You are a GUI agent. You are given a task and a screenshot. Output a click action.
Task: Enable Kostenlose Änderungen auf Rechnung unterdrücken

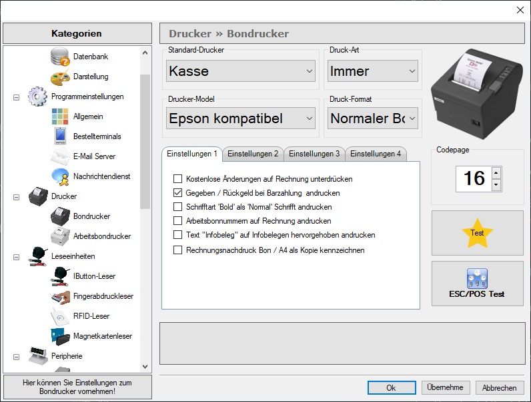(x=177, y=179)
